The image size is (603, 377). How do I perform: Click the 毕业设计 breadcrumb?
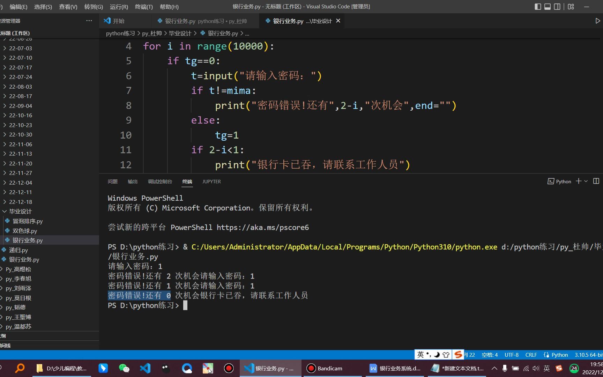[x=180, y=34]
